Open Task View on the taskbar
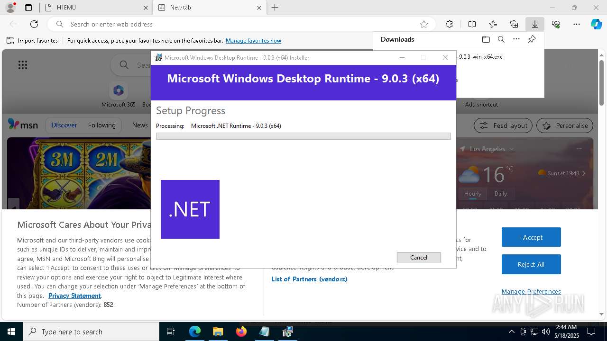Image resolution: width=607 pixels, height=341 pixels. (171, 332)
